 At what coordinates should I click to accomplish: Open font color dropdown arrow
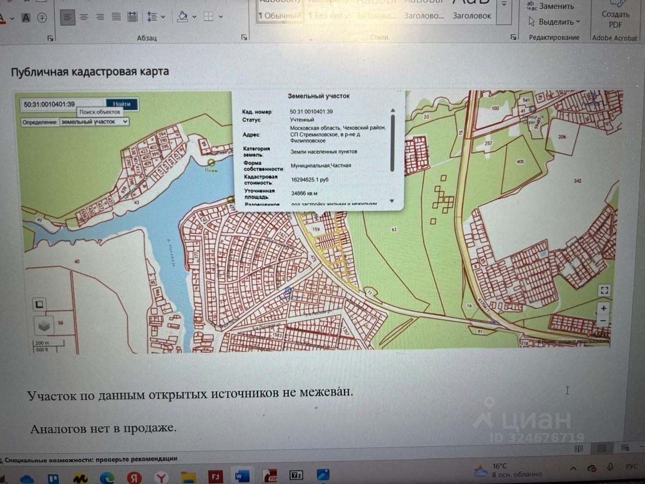[12, 19]
